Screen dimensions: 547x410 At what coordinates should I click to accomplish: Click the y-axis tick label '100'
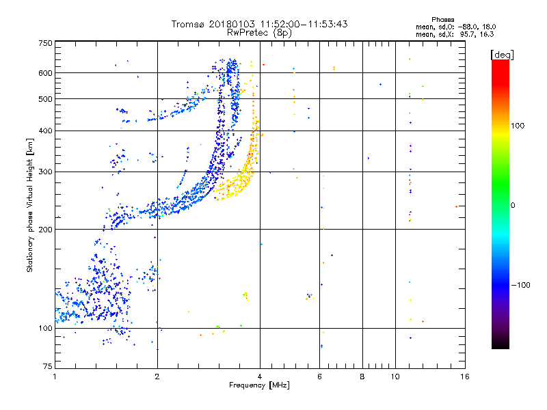click(x=45, y=328)
